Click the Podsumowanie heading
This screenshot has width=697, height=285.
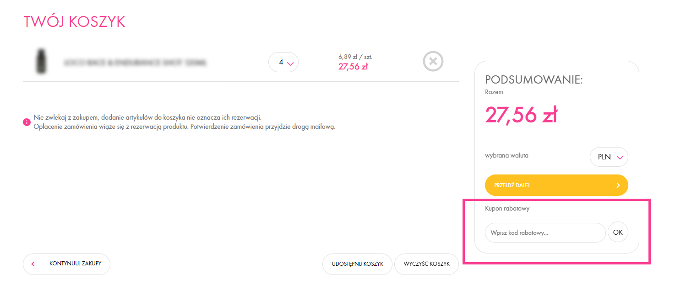point(534,79)
